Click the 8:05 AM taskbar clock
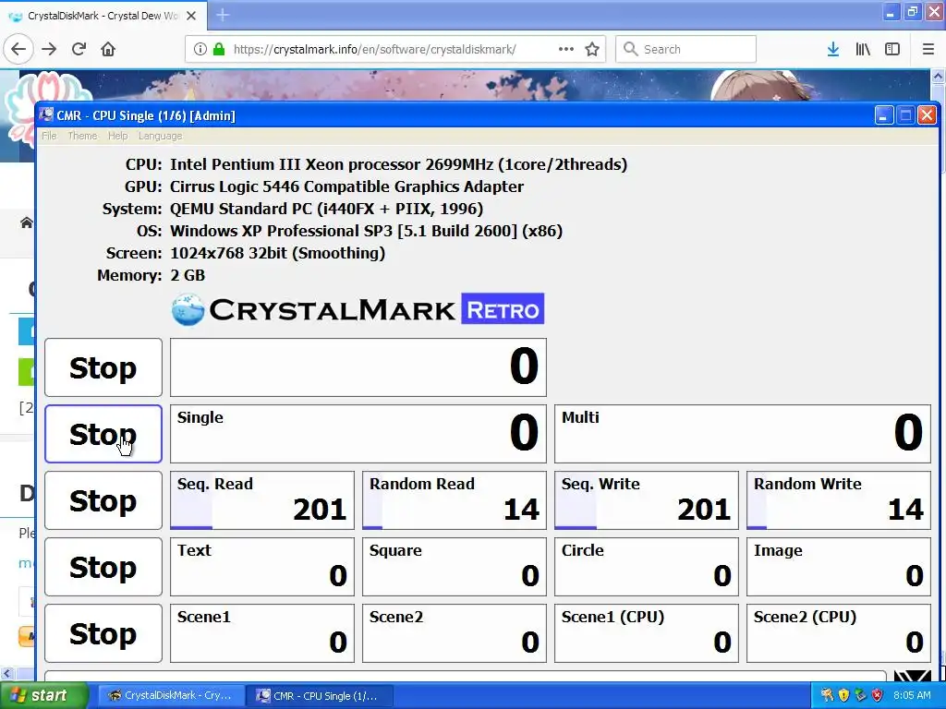Screen dimensions: 946x709 pos(912,695)
